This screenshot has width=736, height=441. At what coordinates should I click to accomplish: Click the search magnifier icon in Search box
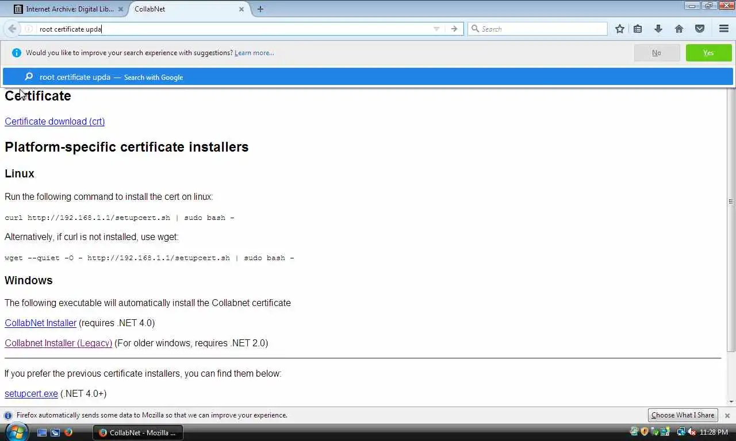coord(475,29)
